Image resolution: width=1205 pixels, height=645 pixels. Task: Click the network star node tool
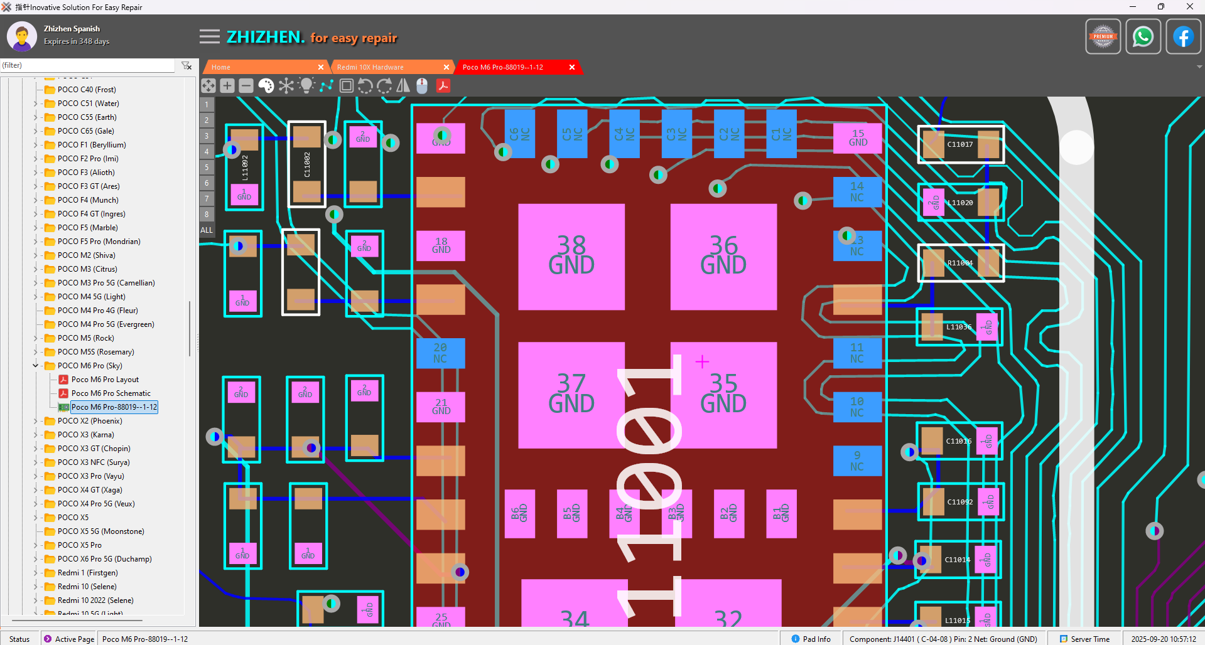coord(286,86)
